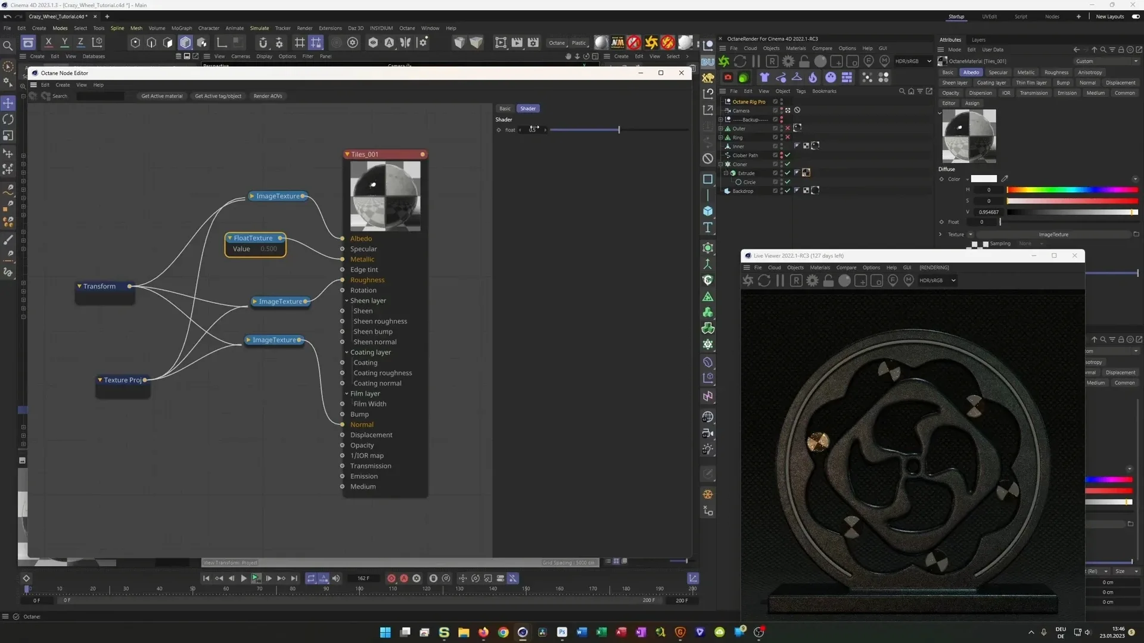Screen dimensions: 1144x643
Task: Disable the Cloner enable checkmark in Object Manager
Action: pyautogui.click(x=788, y=164)
